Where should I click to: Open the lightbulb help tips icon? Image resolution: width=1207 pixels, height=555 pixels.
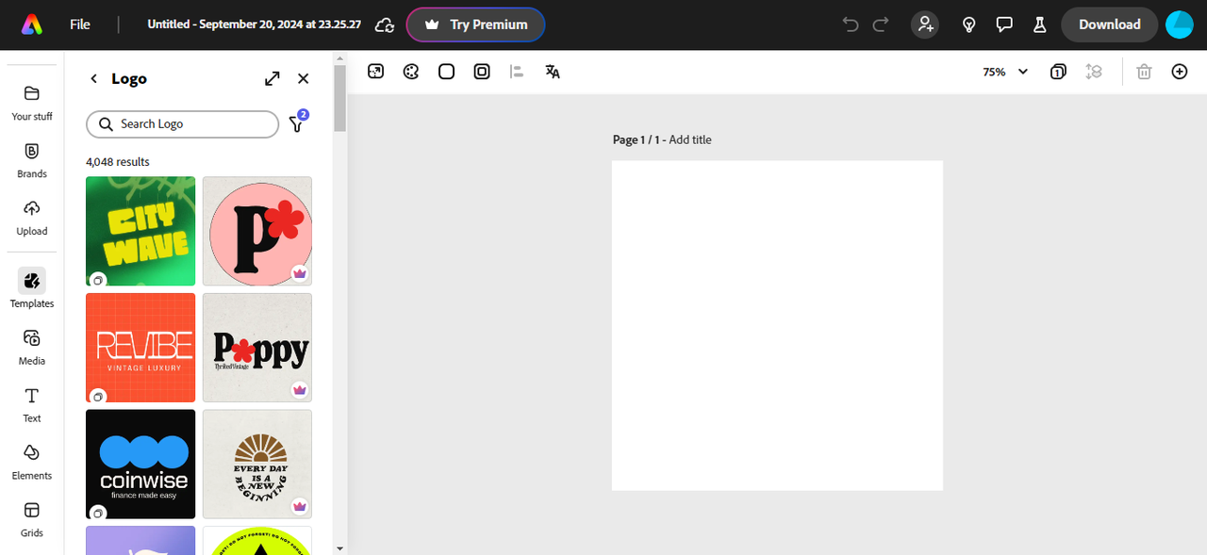(968, 24)
